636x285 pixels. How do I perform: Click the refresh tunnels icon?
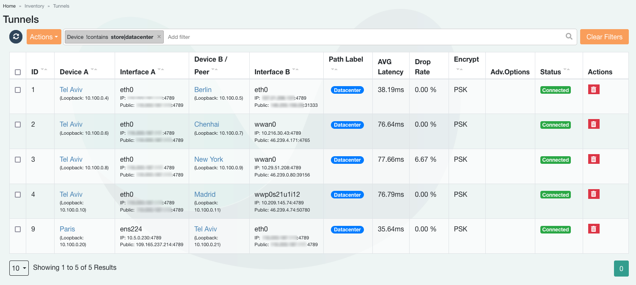point(16,37)
